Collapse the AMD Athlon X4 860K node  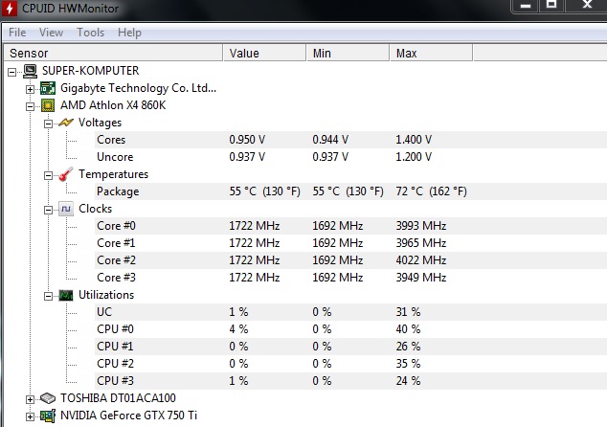[31, 106]
